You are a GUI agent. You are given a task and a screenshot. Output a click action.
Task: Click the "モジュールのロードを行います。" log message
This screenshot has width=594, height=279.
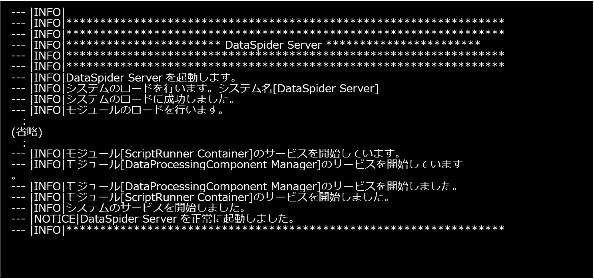[145, 110]
